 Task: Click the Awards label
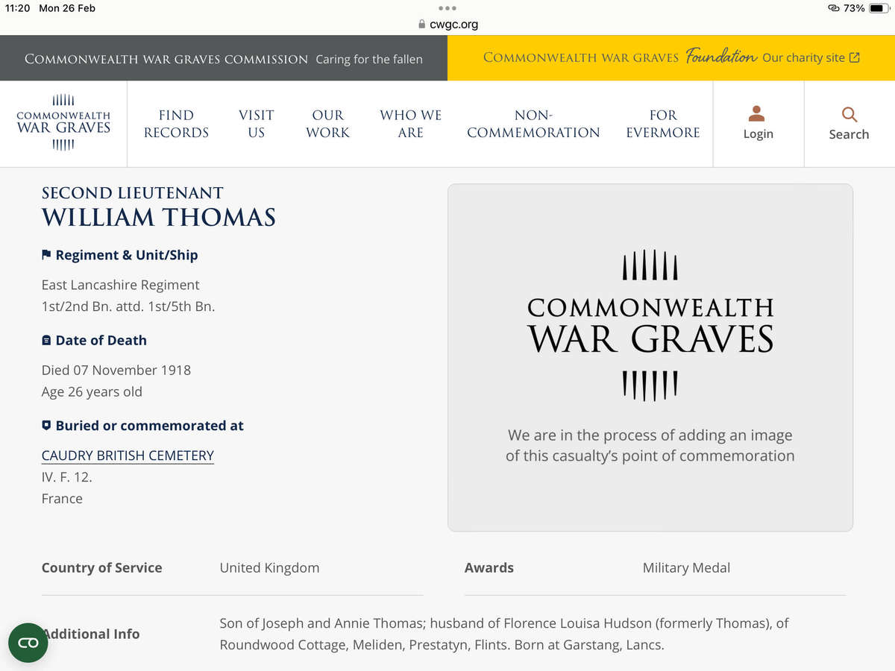[x=489, y=568]
